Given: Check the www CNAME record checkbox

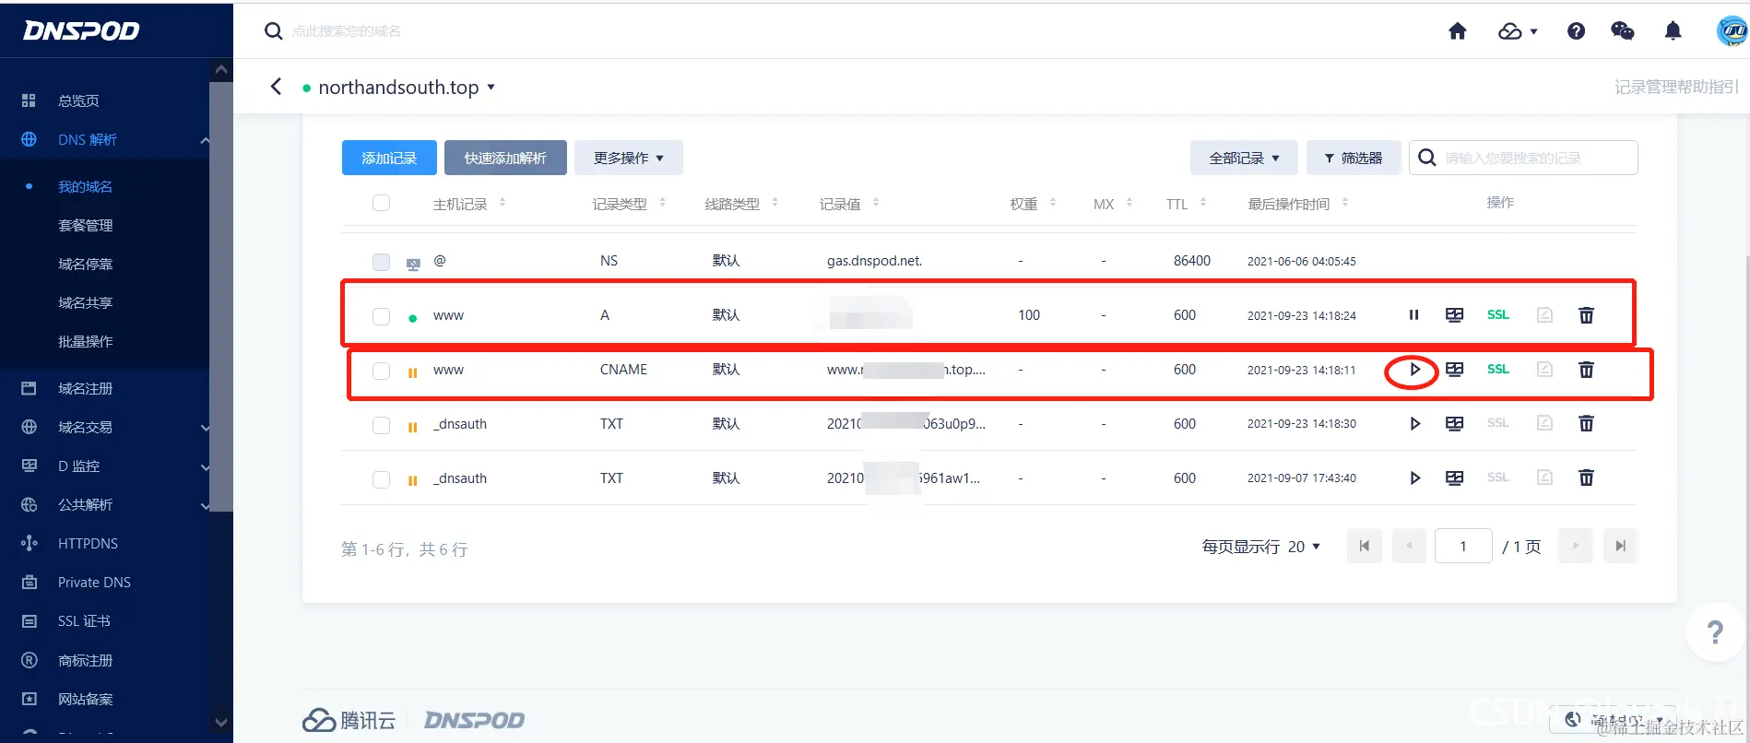Looking at the screenshot, I should [x=381, y=371].
